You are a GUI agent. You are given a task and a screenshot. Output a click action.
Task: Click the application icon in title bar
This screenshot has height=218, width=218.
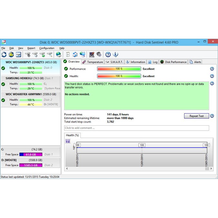tap(4, 42)
